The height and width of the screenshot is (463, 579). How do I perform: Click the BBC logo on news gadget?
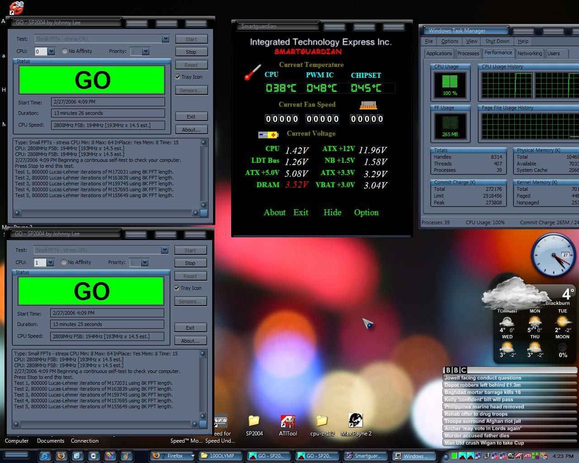455,370
